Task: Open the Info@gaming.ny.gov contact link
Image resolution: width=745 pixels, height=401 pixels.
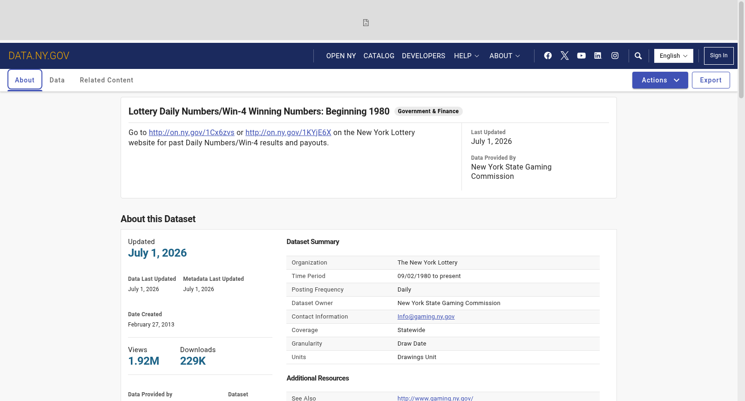Action: (x=426, y=317)
